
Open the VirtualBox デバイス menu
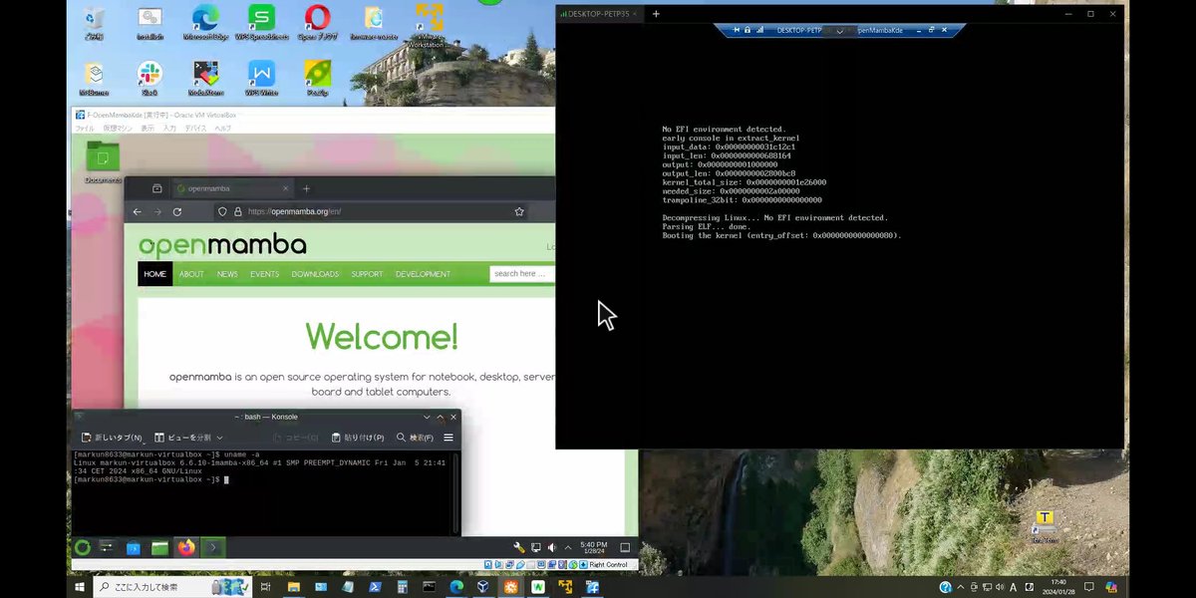195,128
